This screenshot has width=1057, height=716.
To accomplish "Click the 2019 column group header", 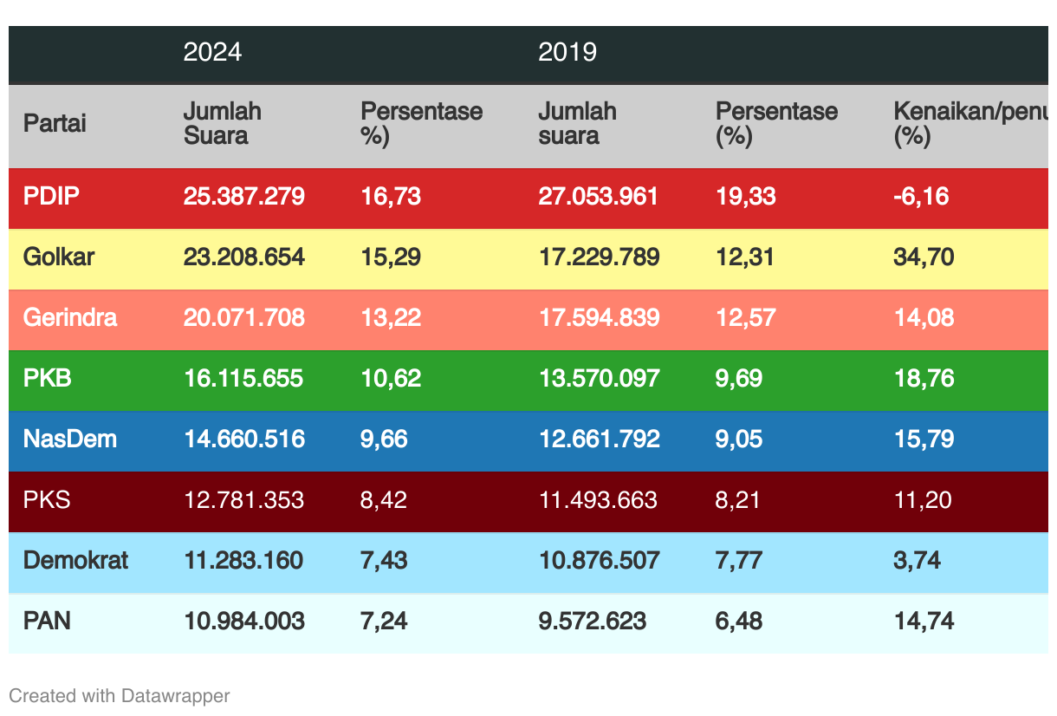I will click(567, 52).
